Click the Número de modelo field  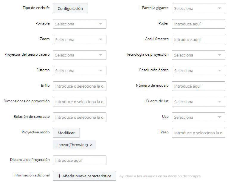pos(198,86)
